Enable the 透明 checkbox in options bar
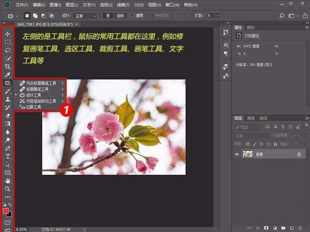310x232 pixels. click(132, 16)
